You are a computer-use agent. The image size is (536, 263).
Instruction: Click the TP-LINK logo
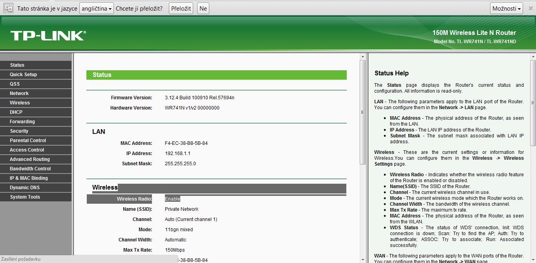pyautogui.click(x=48, y=36)
